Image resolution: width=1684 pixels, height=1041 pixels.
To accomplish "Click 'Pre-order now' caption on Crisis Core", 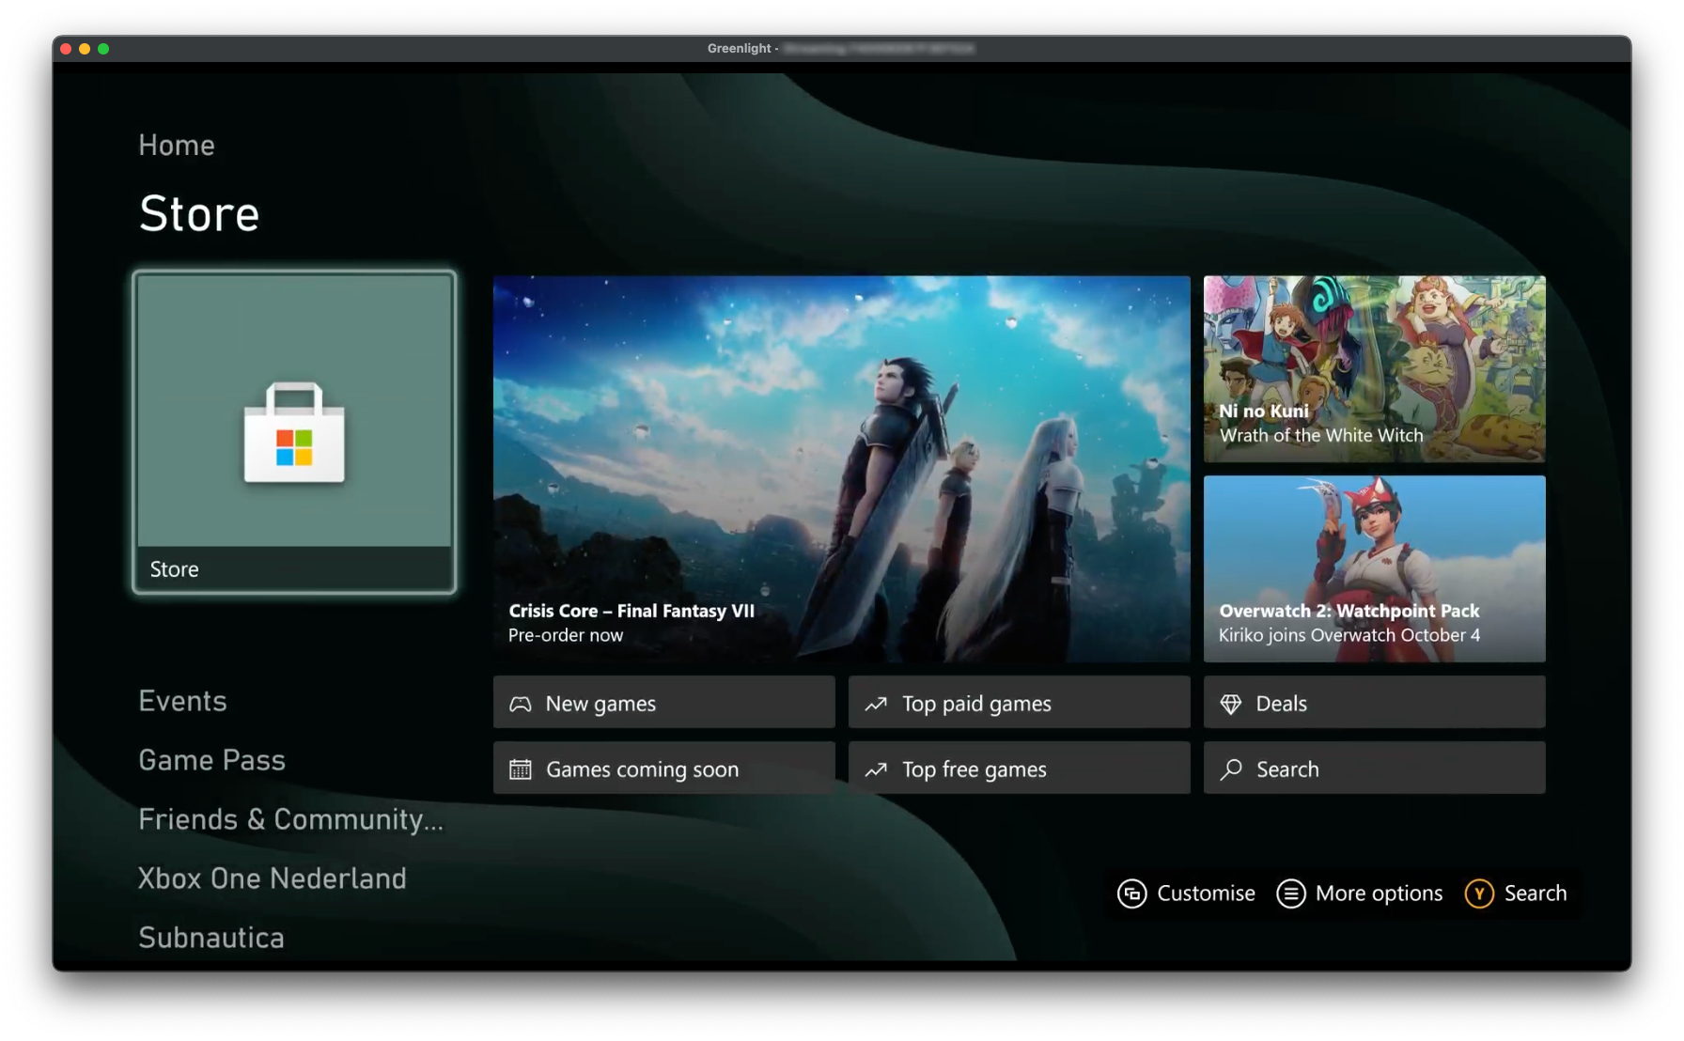I will [566, 636].
